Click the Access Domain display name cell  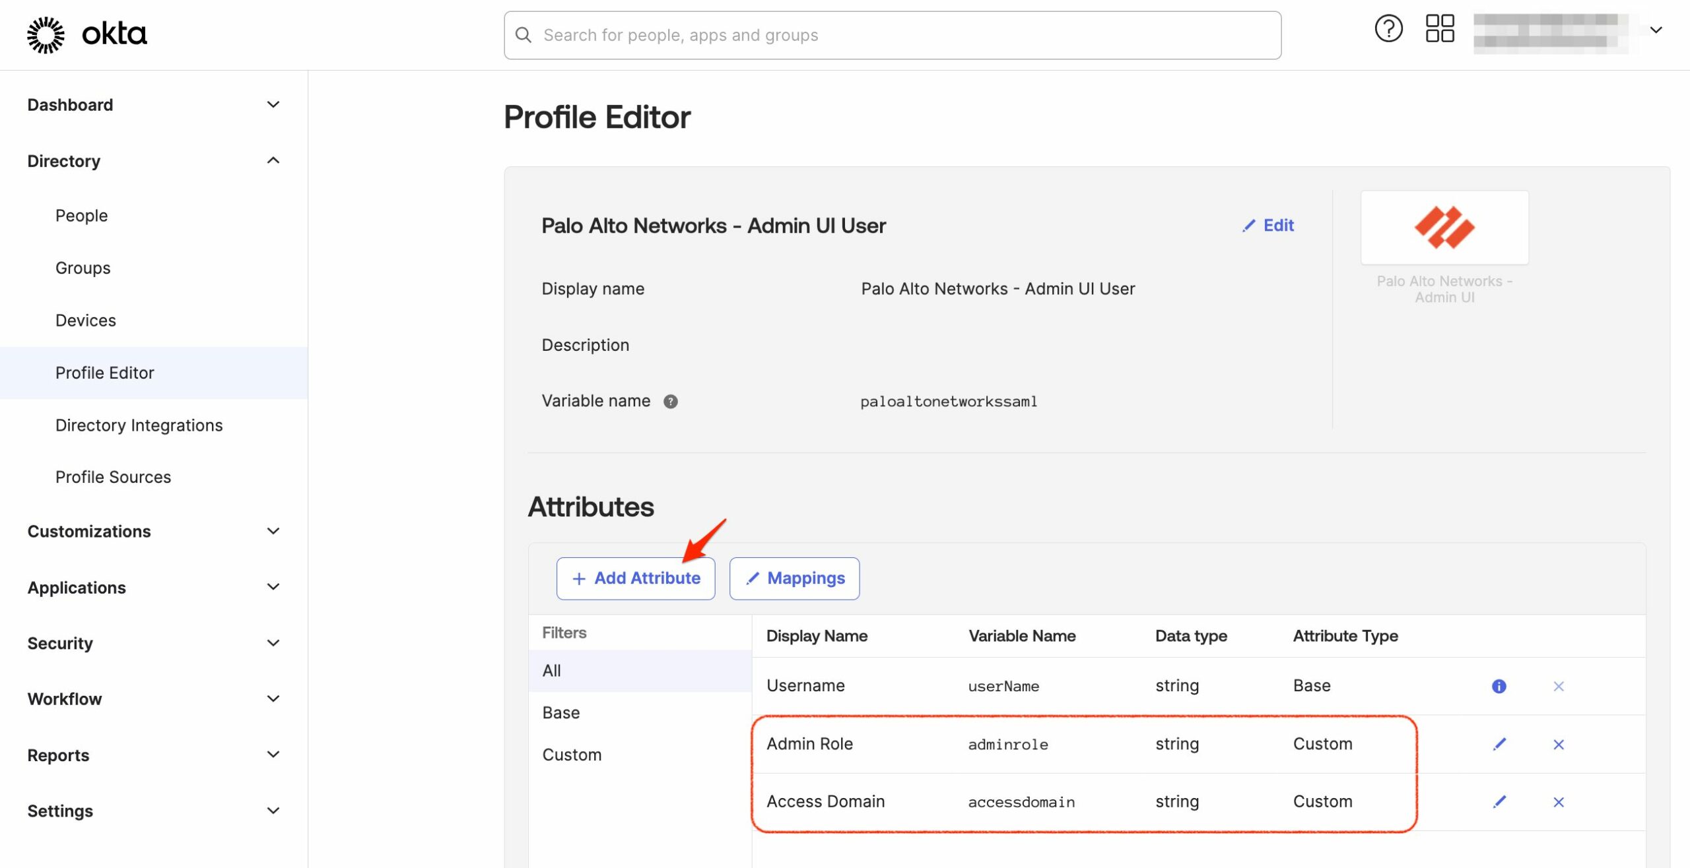(x=825, y=801)
